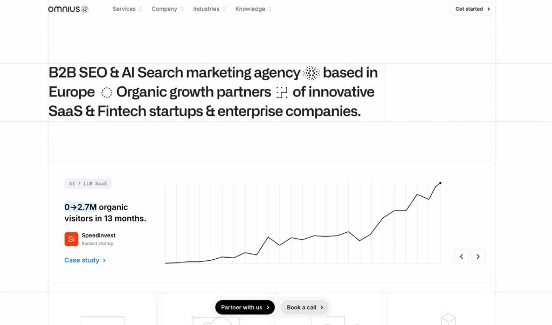
Task: Click the sunburst icon beside the omnius wordmark
Action: click(84, 9)
